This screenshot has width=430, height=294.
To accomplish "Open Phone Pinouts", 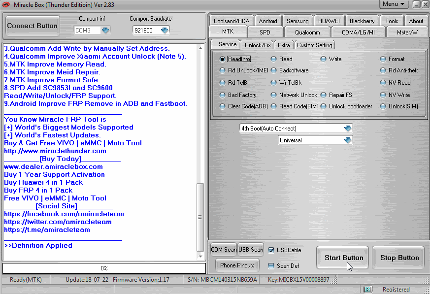I will pos(237,265).
